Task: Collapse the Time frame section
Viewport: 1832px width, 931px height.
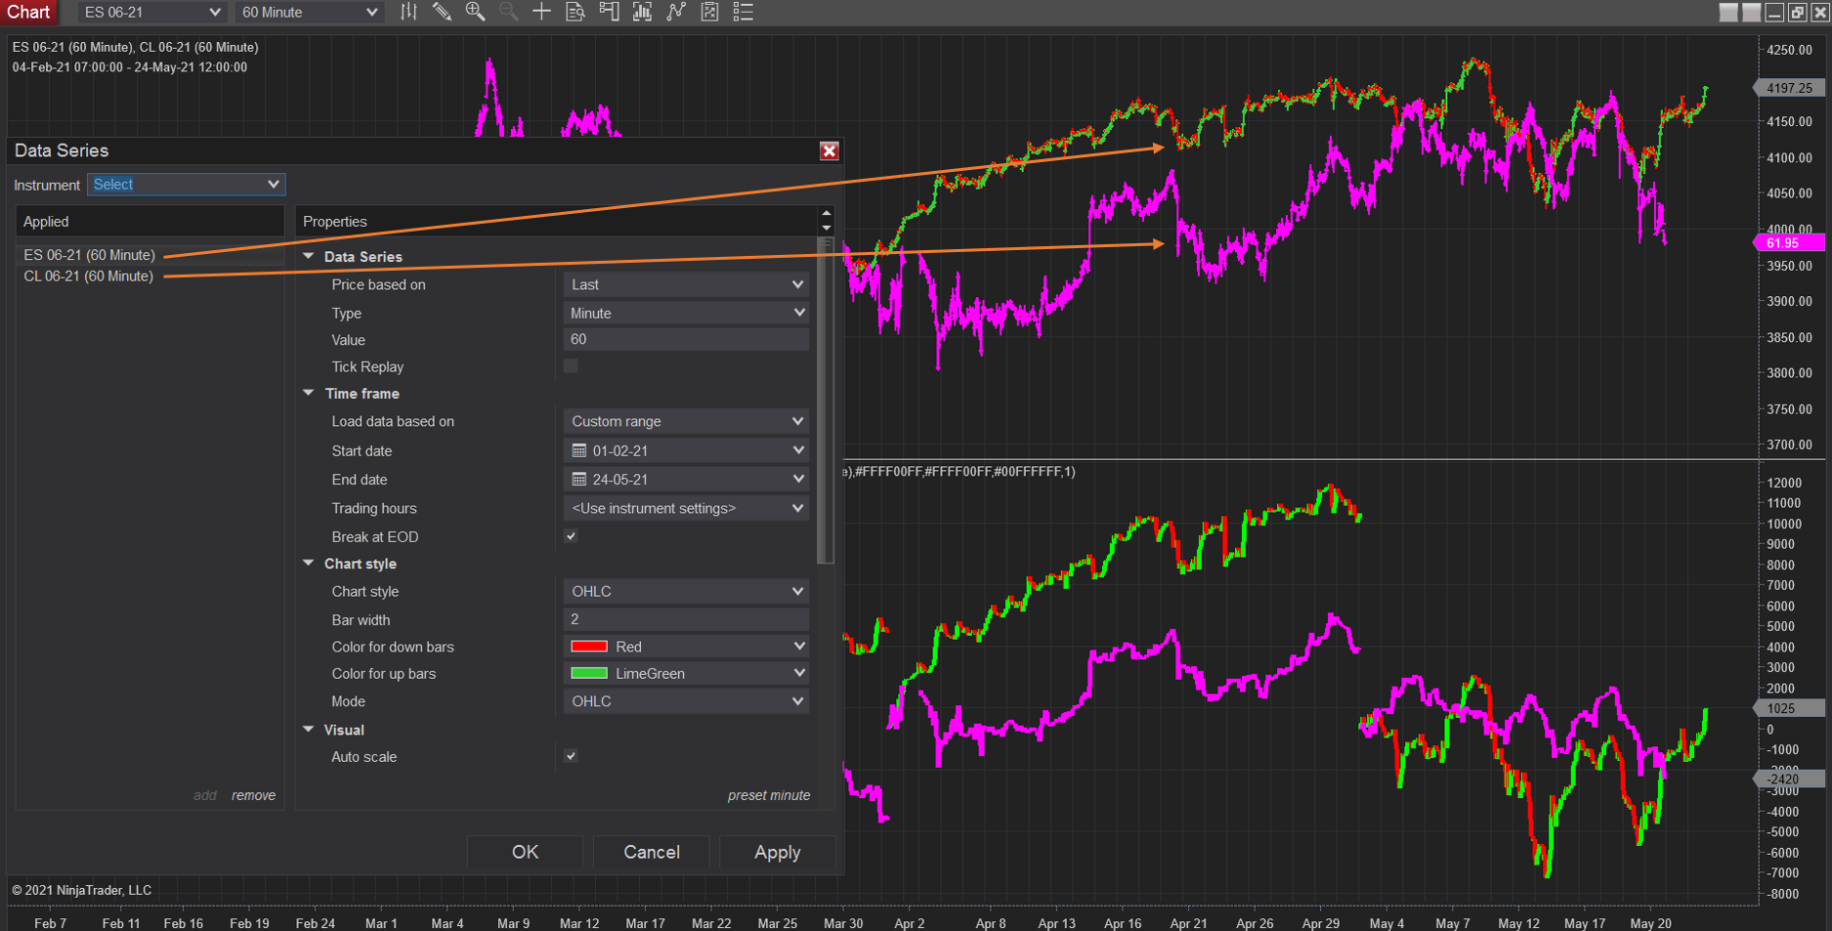Action: coord(309,393)
